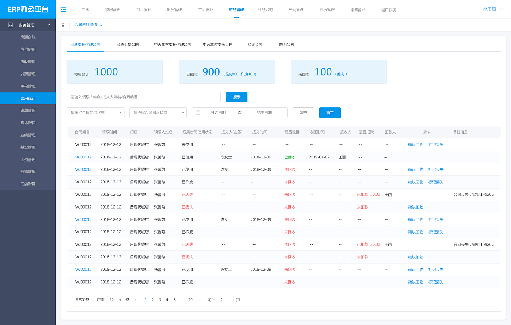The image size is (511, 325).
Task: Close the 合同统计详情 tab
Action: coord(101,25)
